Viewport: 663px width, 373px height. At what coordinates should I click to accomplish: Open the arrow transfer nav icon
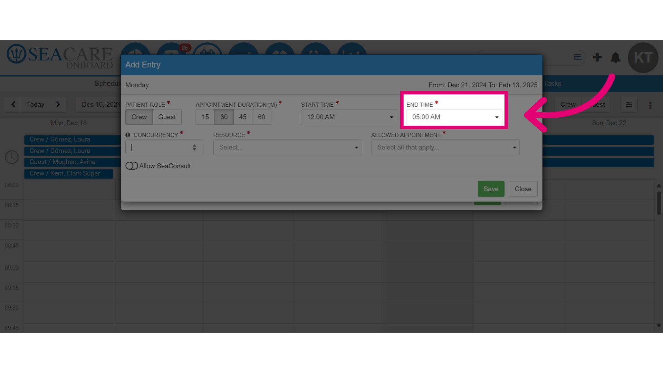click(243, 49)
